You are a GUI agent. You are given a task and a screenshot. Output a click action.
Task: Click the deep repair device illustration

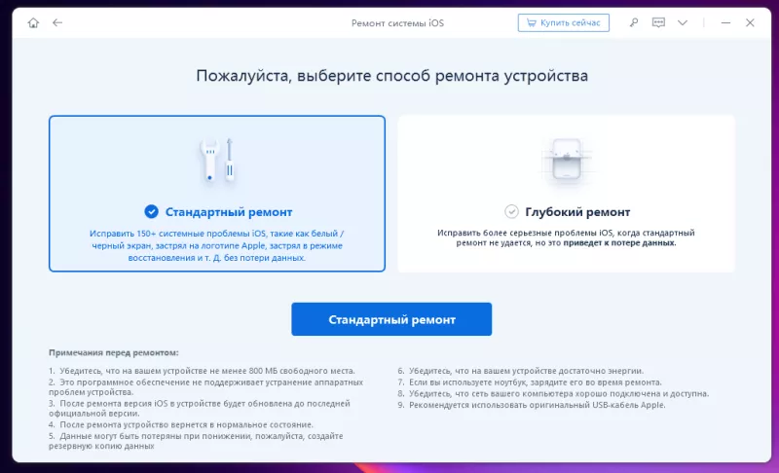(x=567, y=161)
